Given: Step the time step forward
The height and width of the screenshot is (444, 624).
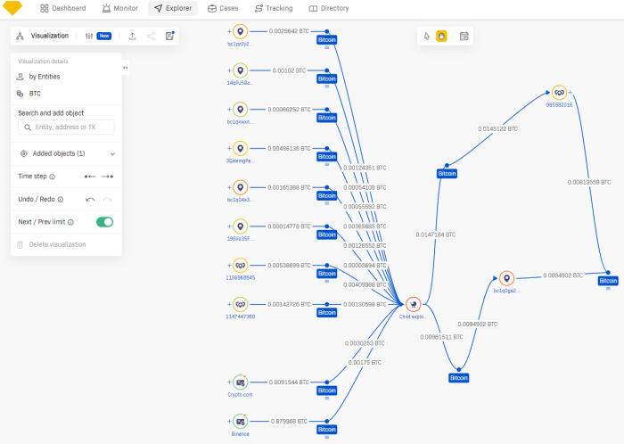Looking at the screenshot, I should [x=107, y=177].
